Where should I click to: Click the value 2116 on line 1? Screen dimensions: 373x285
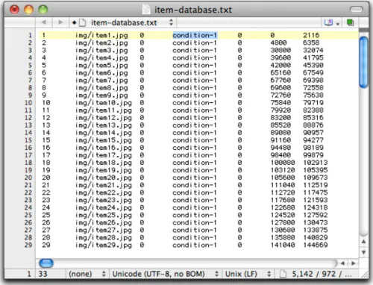[311, 35]
